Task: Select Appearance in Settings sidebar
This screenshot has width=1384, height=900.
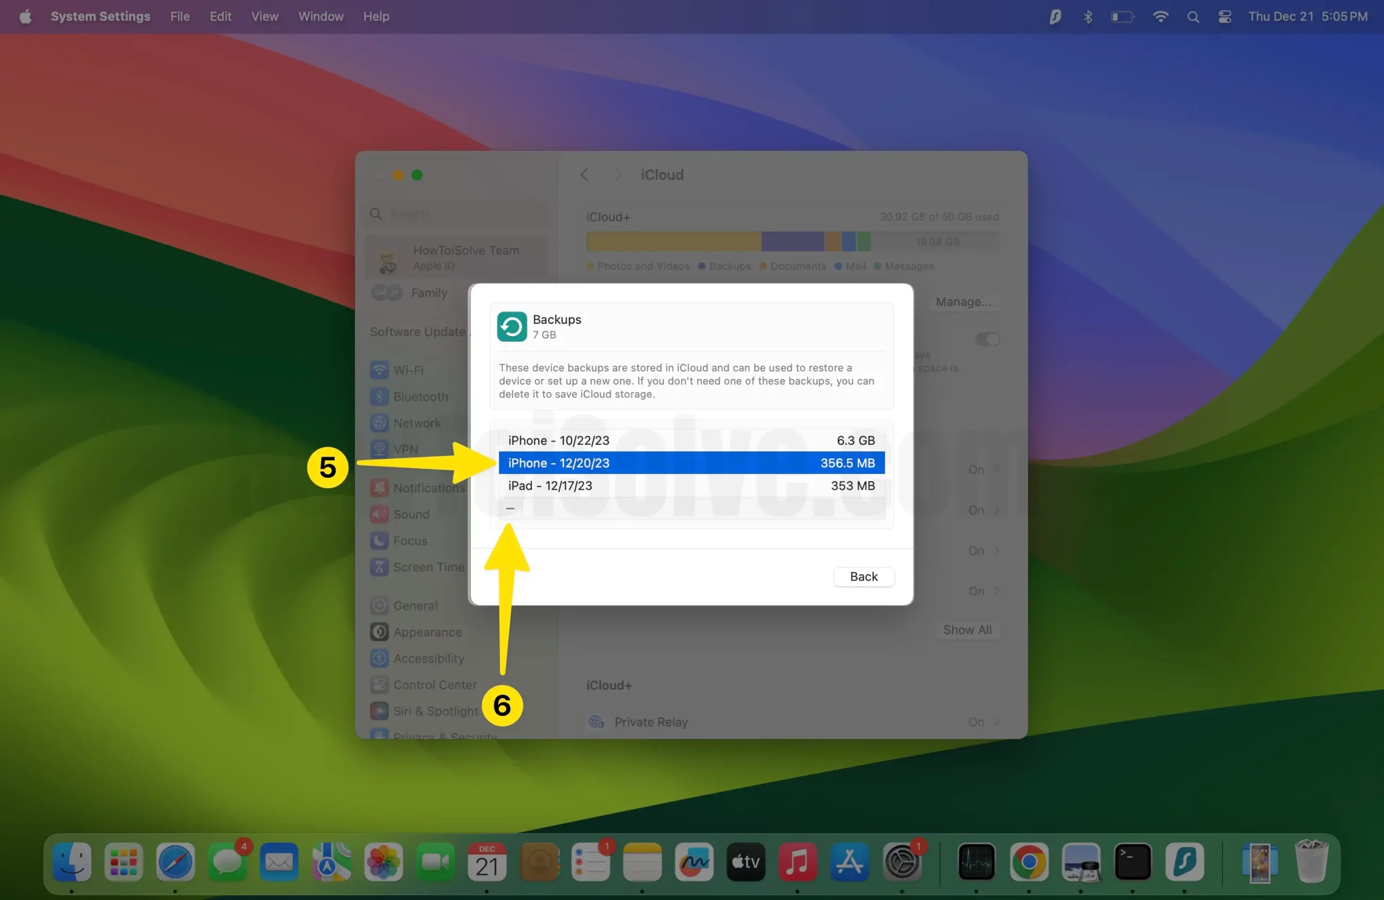Action: (417, 632)
